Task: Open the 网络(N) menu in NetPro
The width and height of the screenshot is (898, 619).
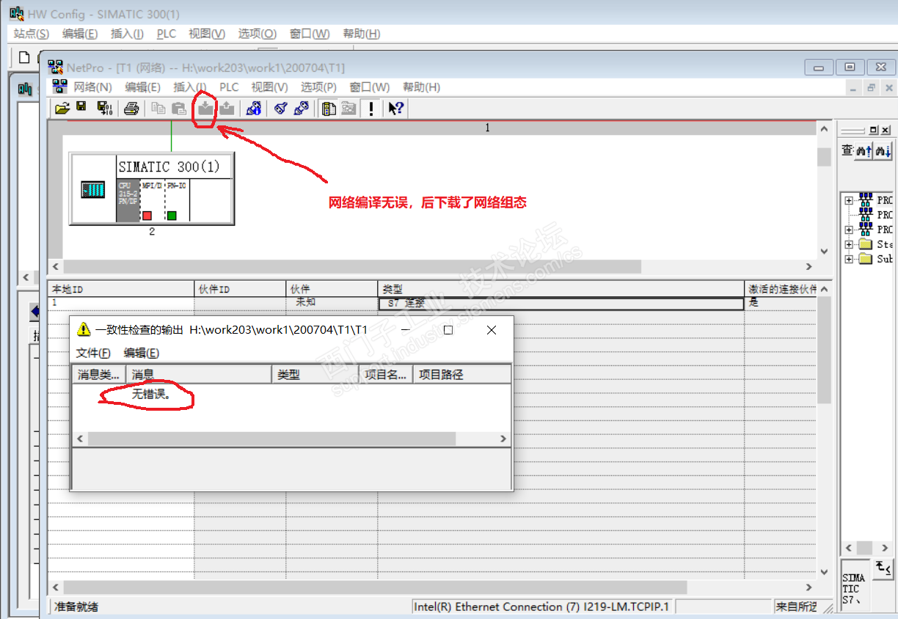Action: (x=92, y=87)
